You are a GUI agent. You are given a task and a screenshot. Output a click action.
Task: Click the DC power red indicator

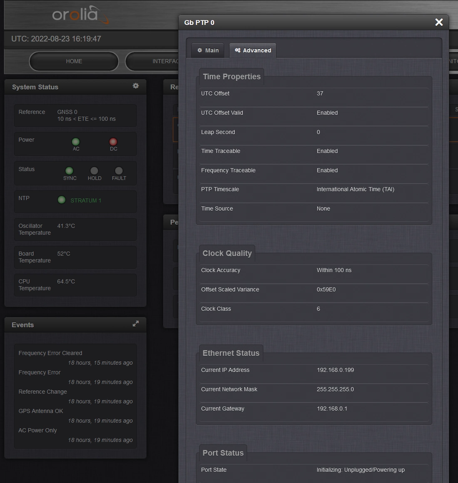point(113,142)
